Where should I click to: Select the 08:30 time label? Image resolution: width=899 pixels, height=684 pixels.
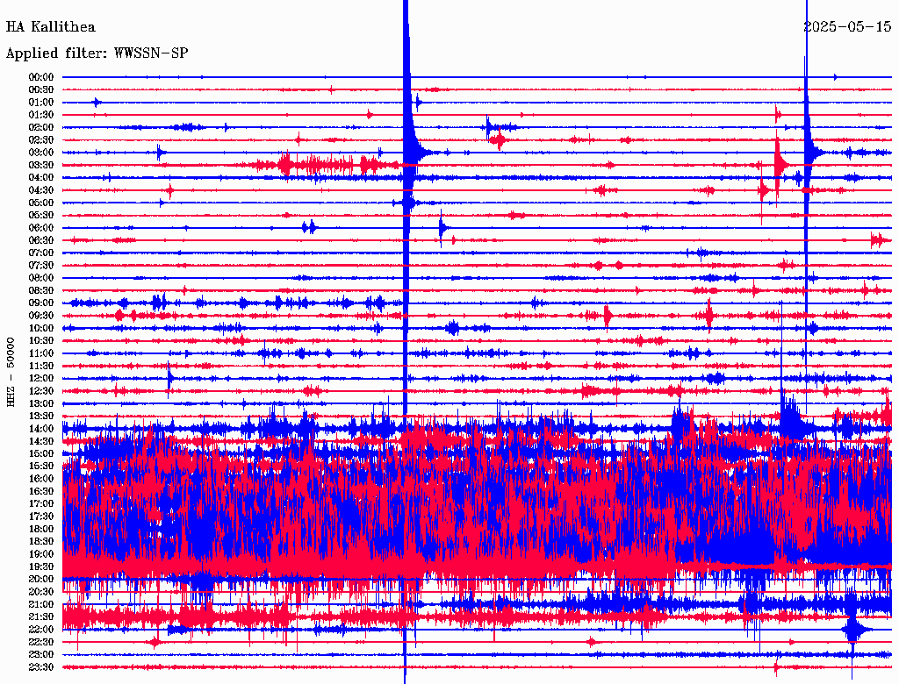point(41,291)
